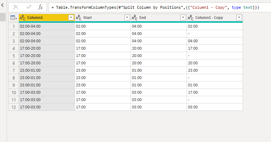Select row number 12
This screenshot has height=142, width=271.
14,107
